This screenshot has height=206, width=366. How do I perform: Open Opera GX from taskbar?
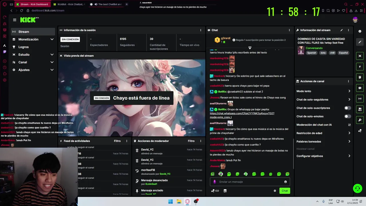click(x=187, y=201)
